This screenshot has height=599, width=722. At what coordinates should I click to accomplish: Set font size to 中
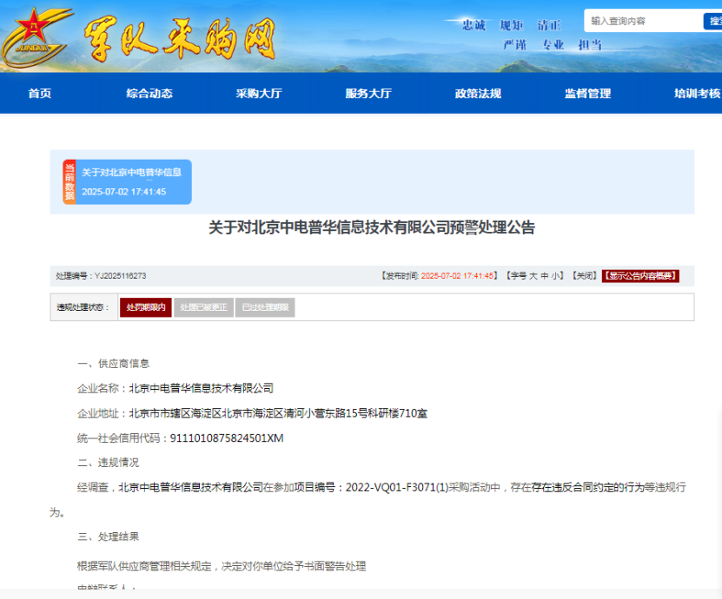point(545,275)
